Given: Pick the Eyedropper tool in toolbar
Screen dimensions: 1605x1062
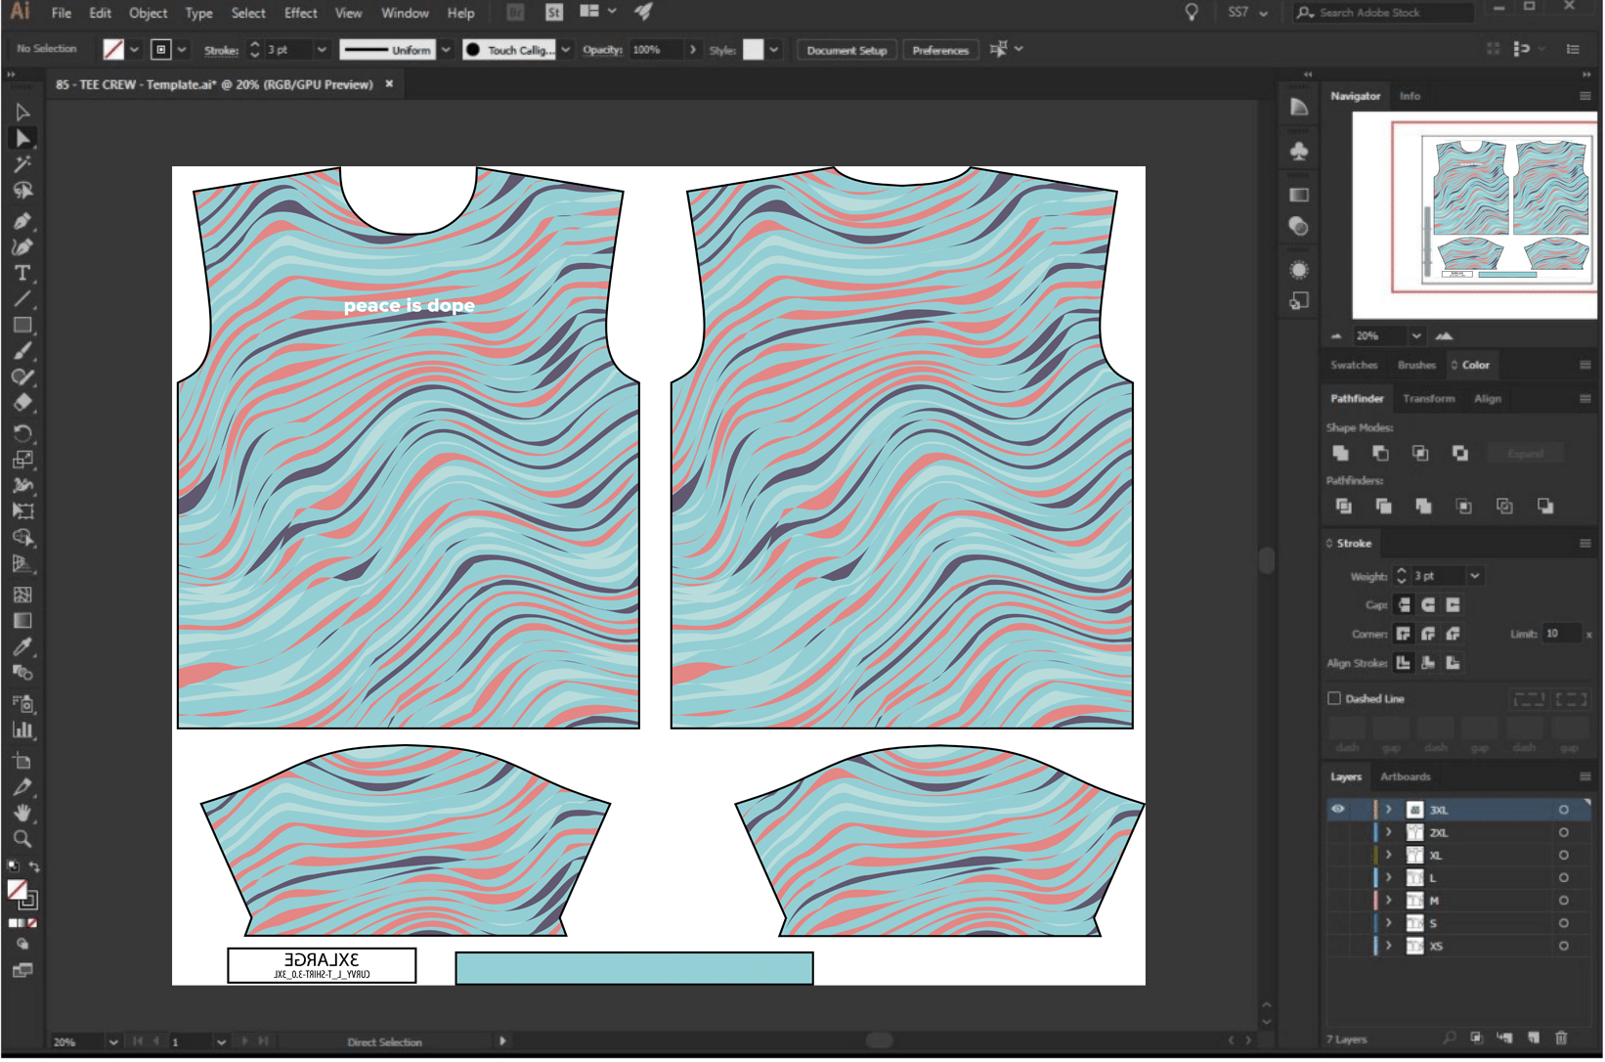Looking at the screenshot, I should pyautogui.click(x=22, y=647).
